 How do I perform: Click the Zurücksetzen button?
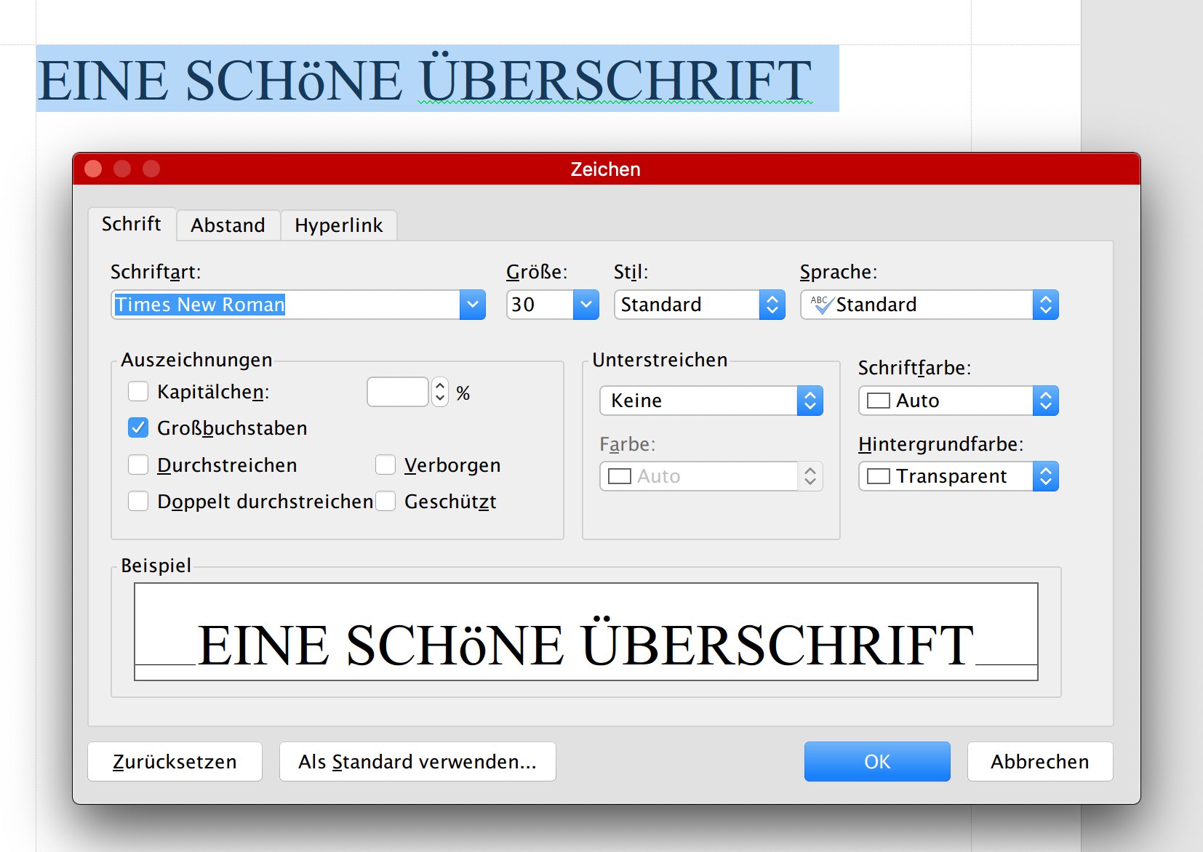(175, 761)
